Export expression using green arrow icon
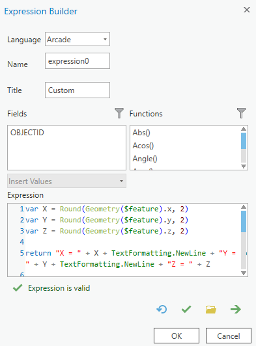The width and height of the screenshot is (256, 346). coord(236,309)
